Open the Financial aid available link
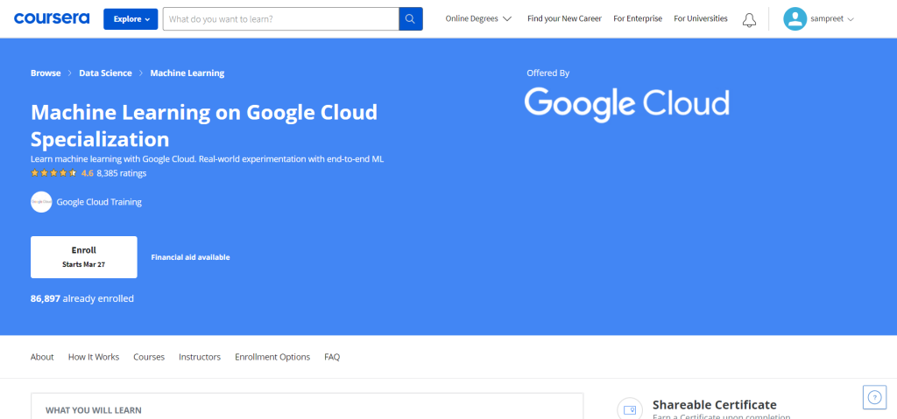The image size is (897, 419). 190,257
